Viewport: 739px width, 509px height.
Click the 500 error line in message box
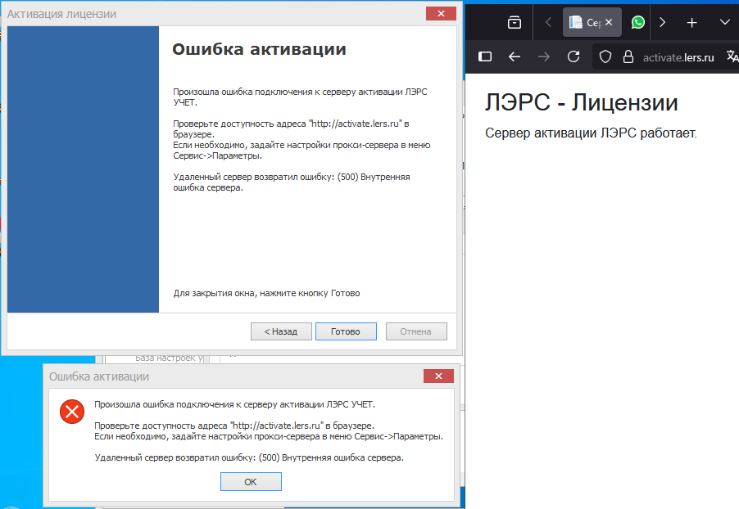(x=249, y=457)
